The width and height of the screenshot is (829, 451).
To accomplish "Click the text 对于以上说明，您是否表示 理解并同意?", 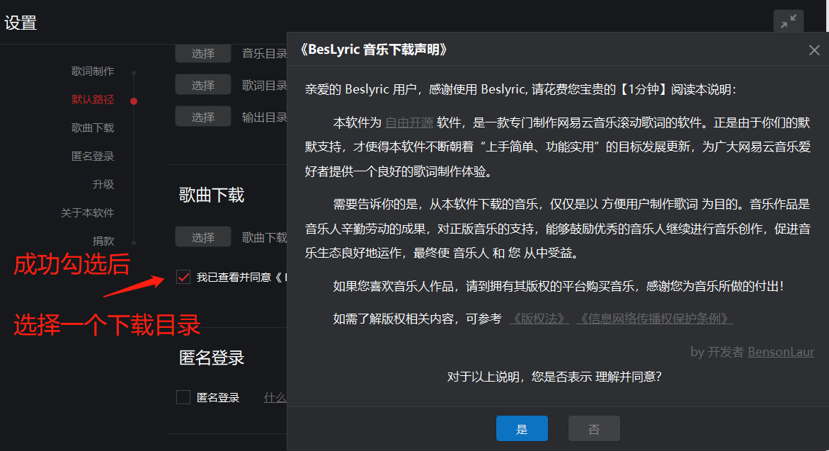I will click(554, 377).
